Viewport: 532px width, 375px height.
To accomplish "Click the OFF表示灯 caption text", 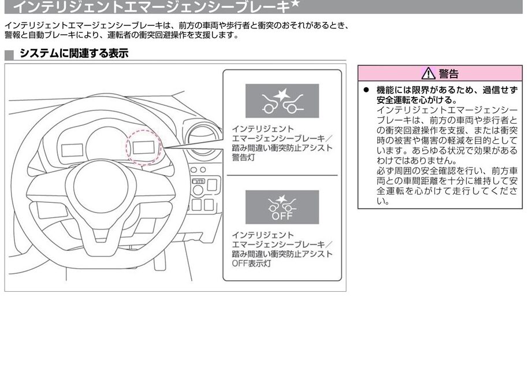I will 251,263.
